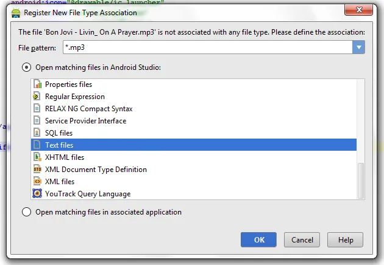Click the XML Document Type Definition icon
384x265 pixels.
coord(37,170)
